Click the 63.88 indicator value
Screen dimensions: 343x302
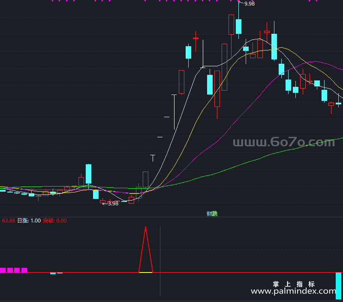click(x=8, y=221)
